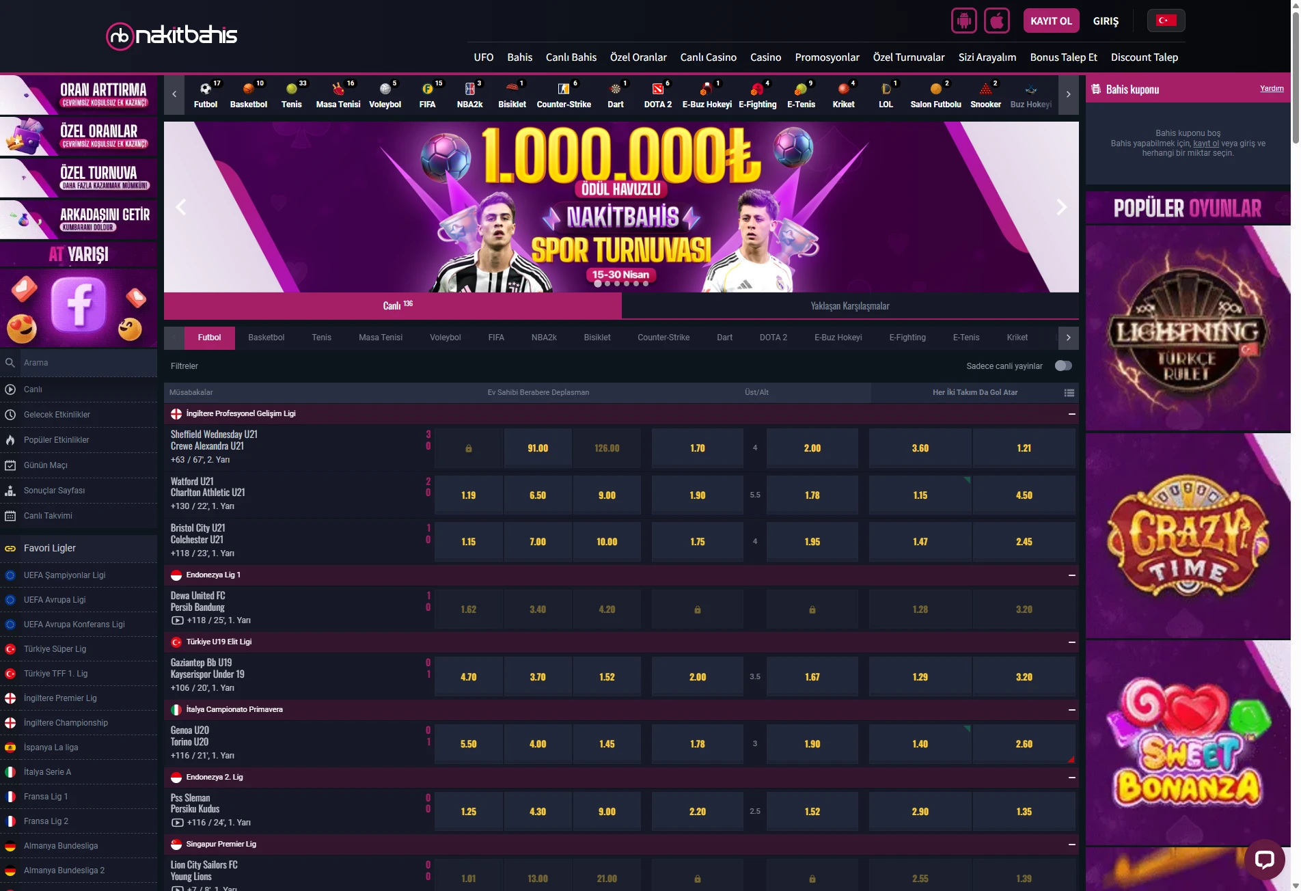Open the Oran Arttırma promo banner
1301x891 pixels.
coord(79,94)
